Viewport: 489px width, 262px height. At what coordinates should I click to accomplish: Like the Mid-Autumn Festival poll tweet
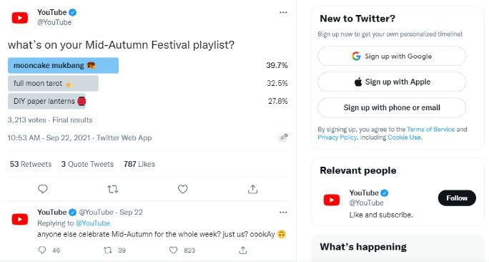click(183, 189)
